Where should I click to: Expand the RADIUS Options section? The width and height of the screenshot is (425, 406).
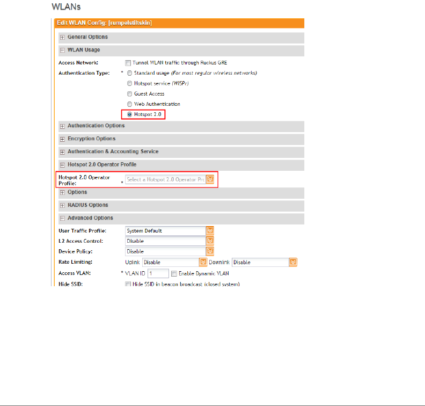pos(62,205)
